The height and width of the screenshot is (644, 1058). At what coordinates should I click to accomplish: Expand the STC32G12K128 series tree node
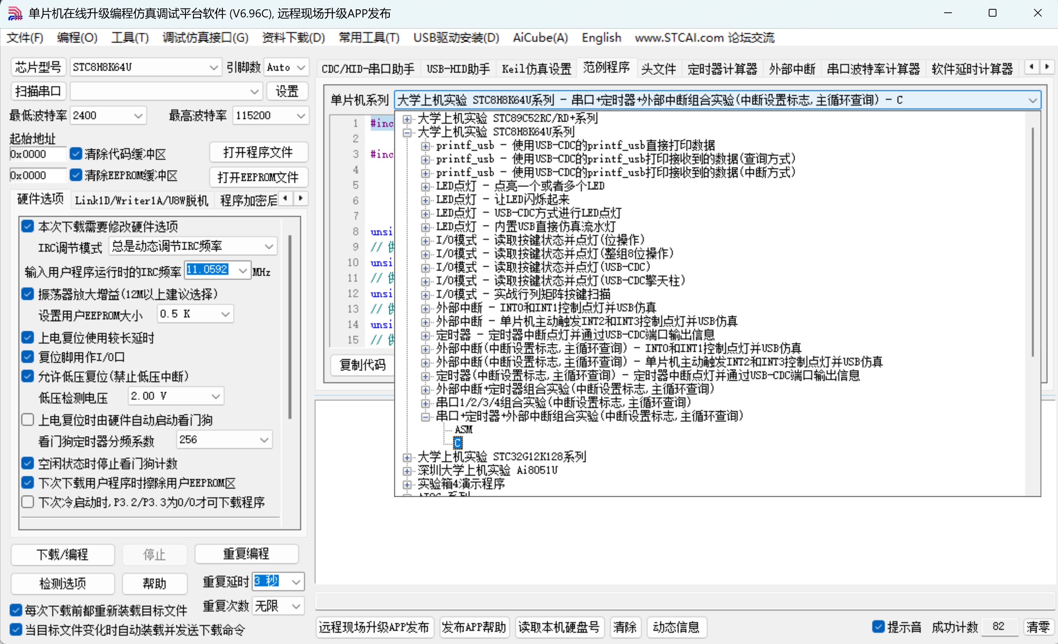[406, 457]
